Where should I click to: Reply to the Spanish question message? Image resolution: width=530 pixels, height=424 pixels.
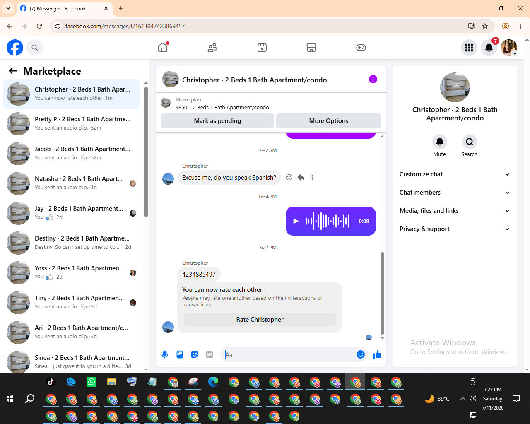[x=301, y=177]
